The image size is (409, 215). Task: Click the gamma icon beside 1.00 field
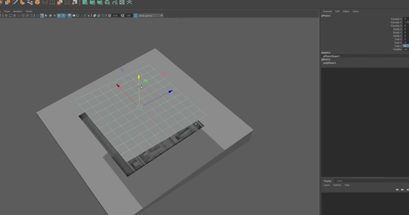tap(122, 15)
